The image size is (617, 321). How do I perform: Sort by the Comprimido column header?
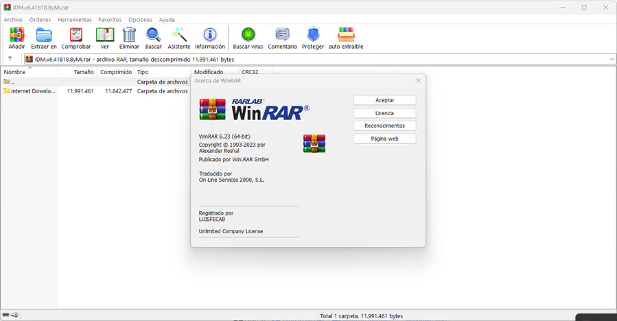(115, 72)
